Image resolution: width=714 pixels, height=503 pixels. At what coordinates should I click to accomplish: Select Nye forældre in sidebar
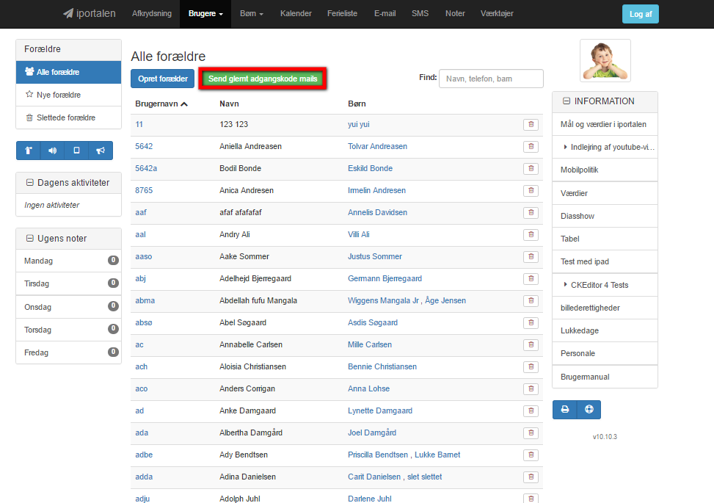tap(69, 95)
